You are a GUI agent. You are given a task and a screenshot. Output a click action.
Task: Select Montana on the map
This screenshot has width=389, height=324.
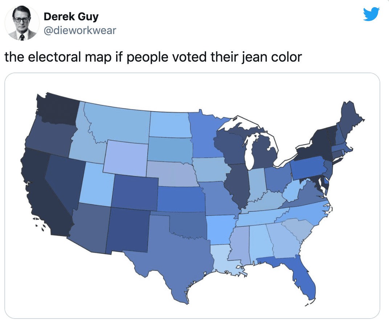click(118, 123)
